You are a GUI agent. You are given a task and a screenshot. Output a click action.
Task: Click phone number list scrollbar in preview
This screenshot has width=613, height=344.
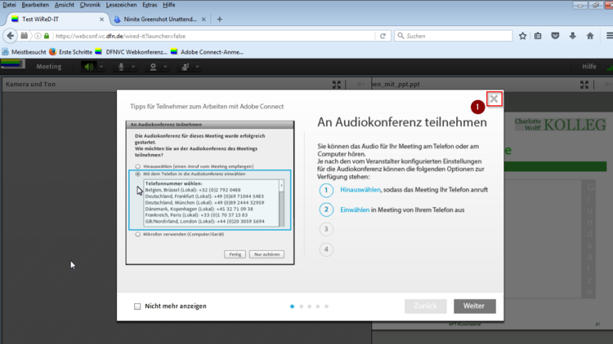tap(281, 203)
